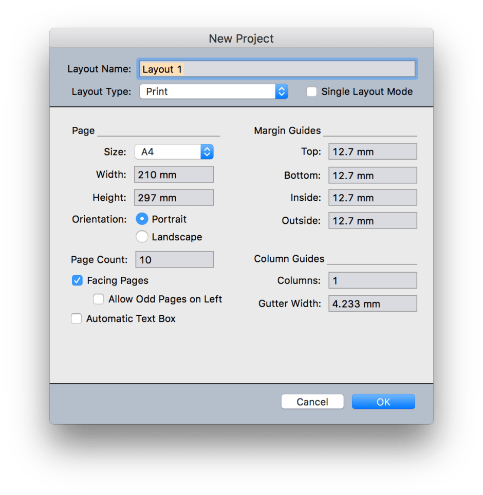The height and width of the screenshot is (495, 483).
Task: Click the Columns number field
Action: 373,281
